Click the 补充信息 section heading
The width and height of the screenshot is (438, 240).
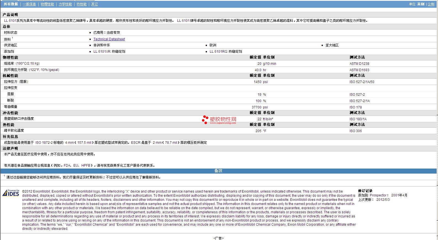(x=10, y=137)
